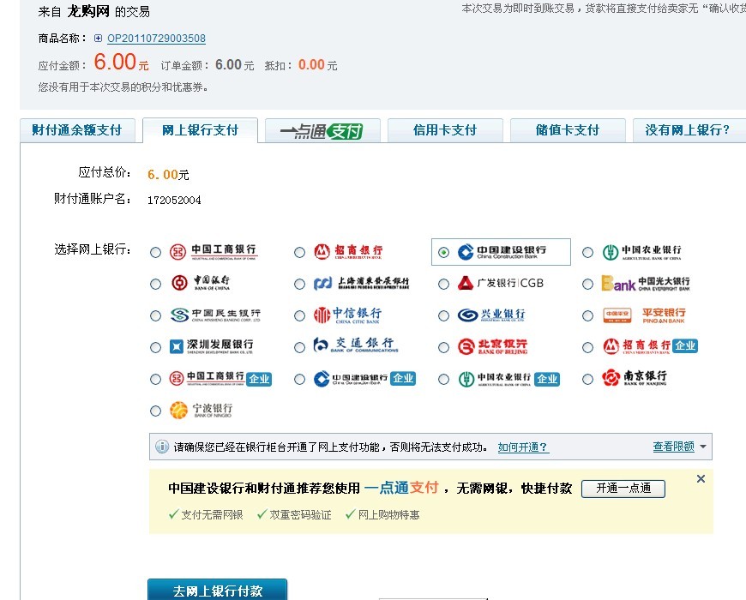The height and width of the screenshot is (600, 746).
Task: Click the 平安银行 logo
Action: click(645, 315)
